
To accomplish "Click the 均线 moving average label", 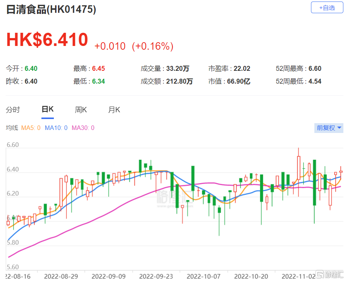I will [12, 128].
